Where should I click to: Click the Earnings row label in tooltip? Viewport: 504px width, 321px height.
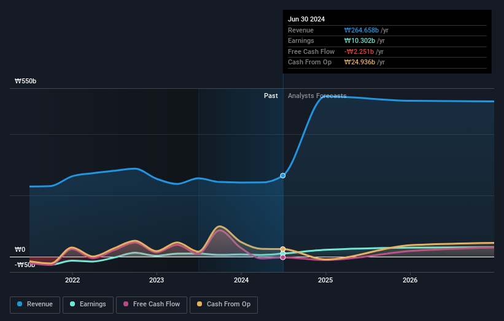point(301,40)
